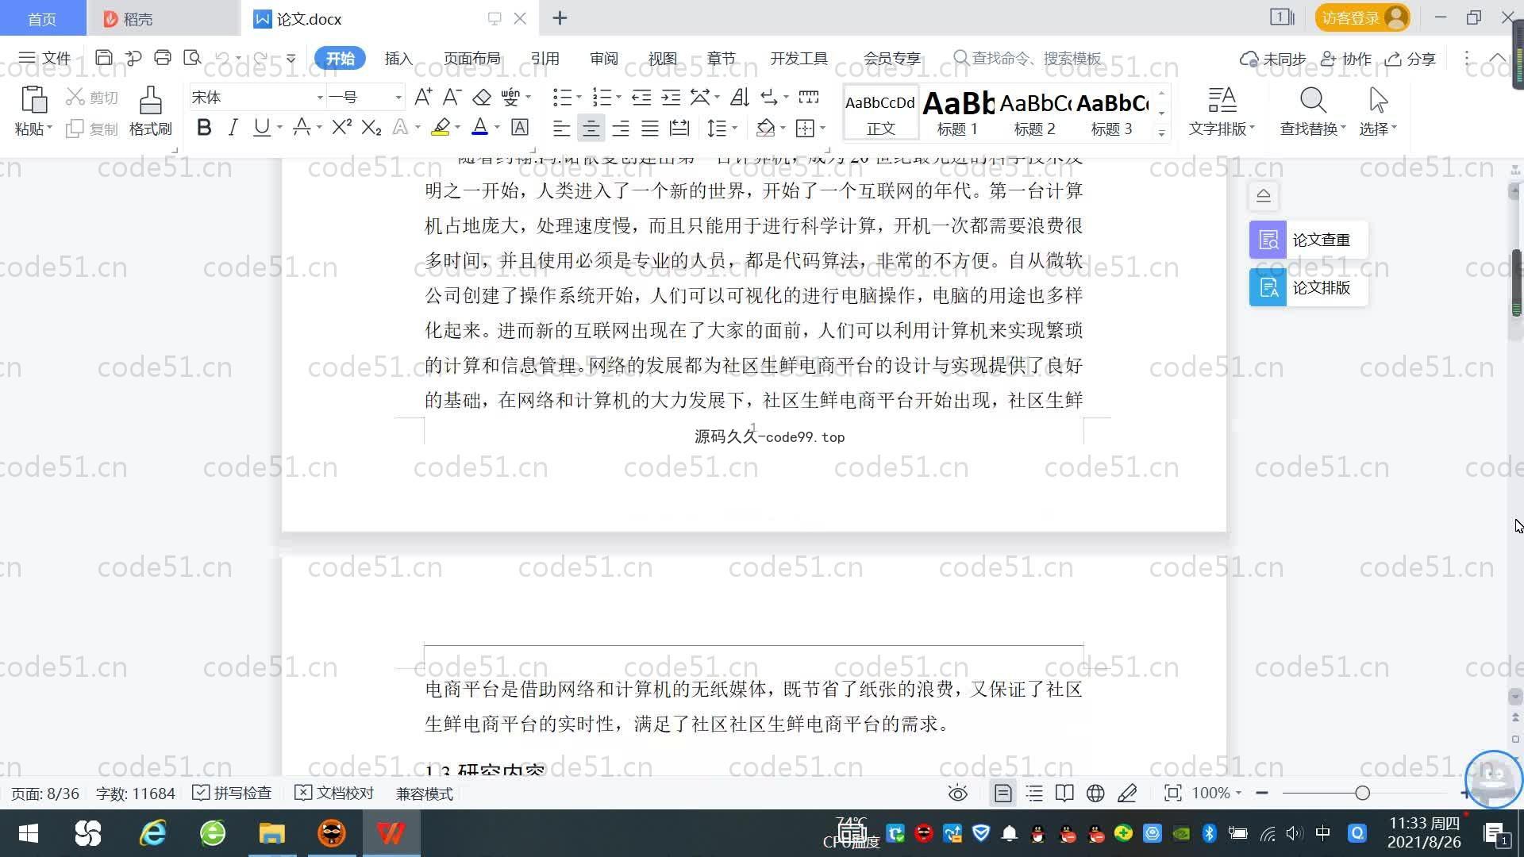Click the increase font size icon

coord(423,98)
